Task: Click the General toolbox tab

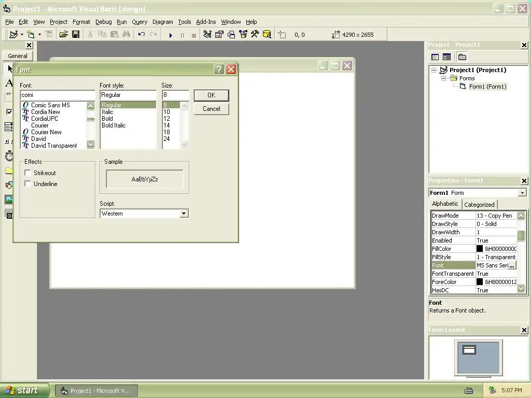Action: point(18,56)
